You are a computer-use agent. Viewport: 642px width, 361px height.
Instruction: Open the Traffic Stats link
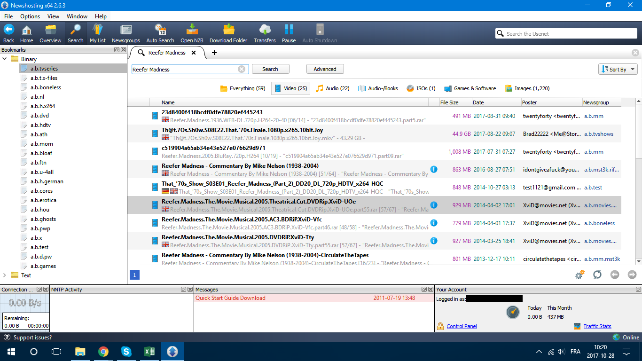(597, 326)
